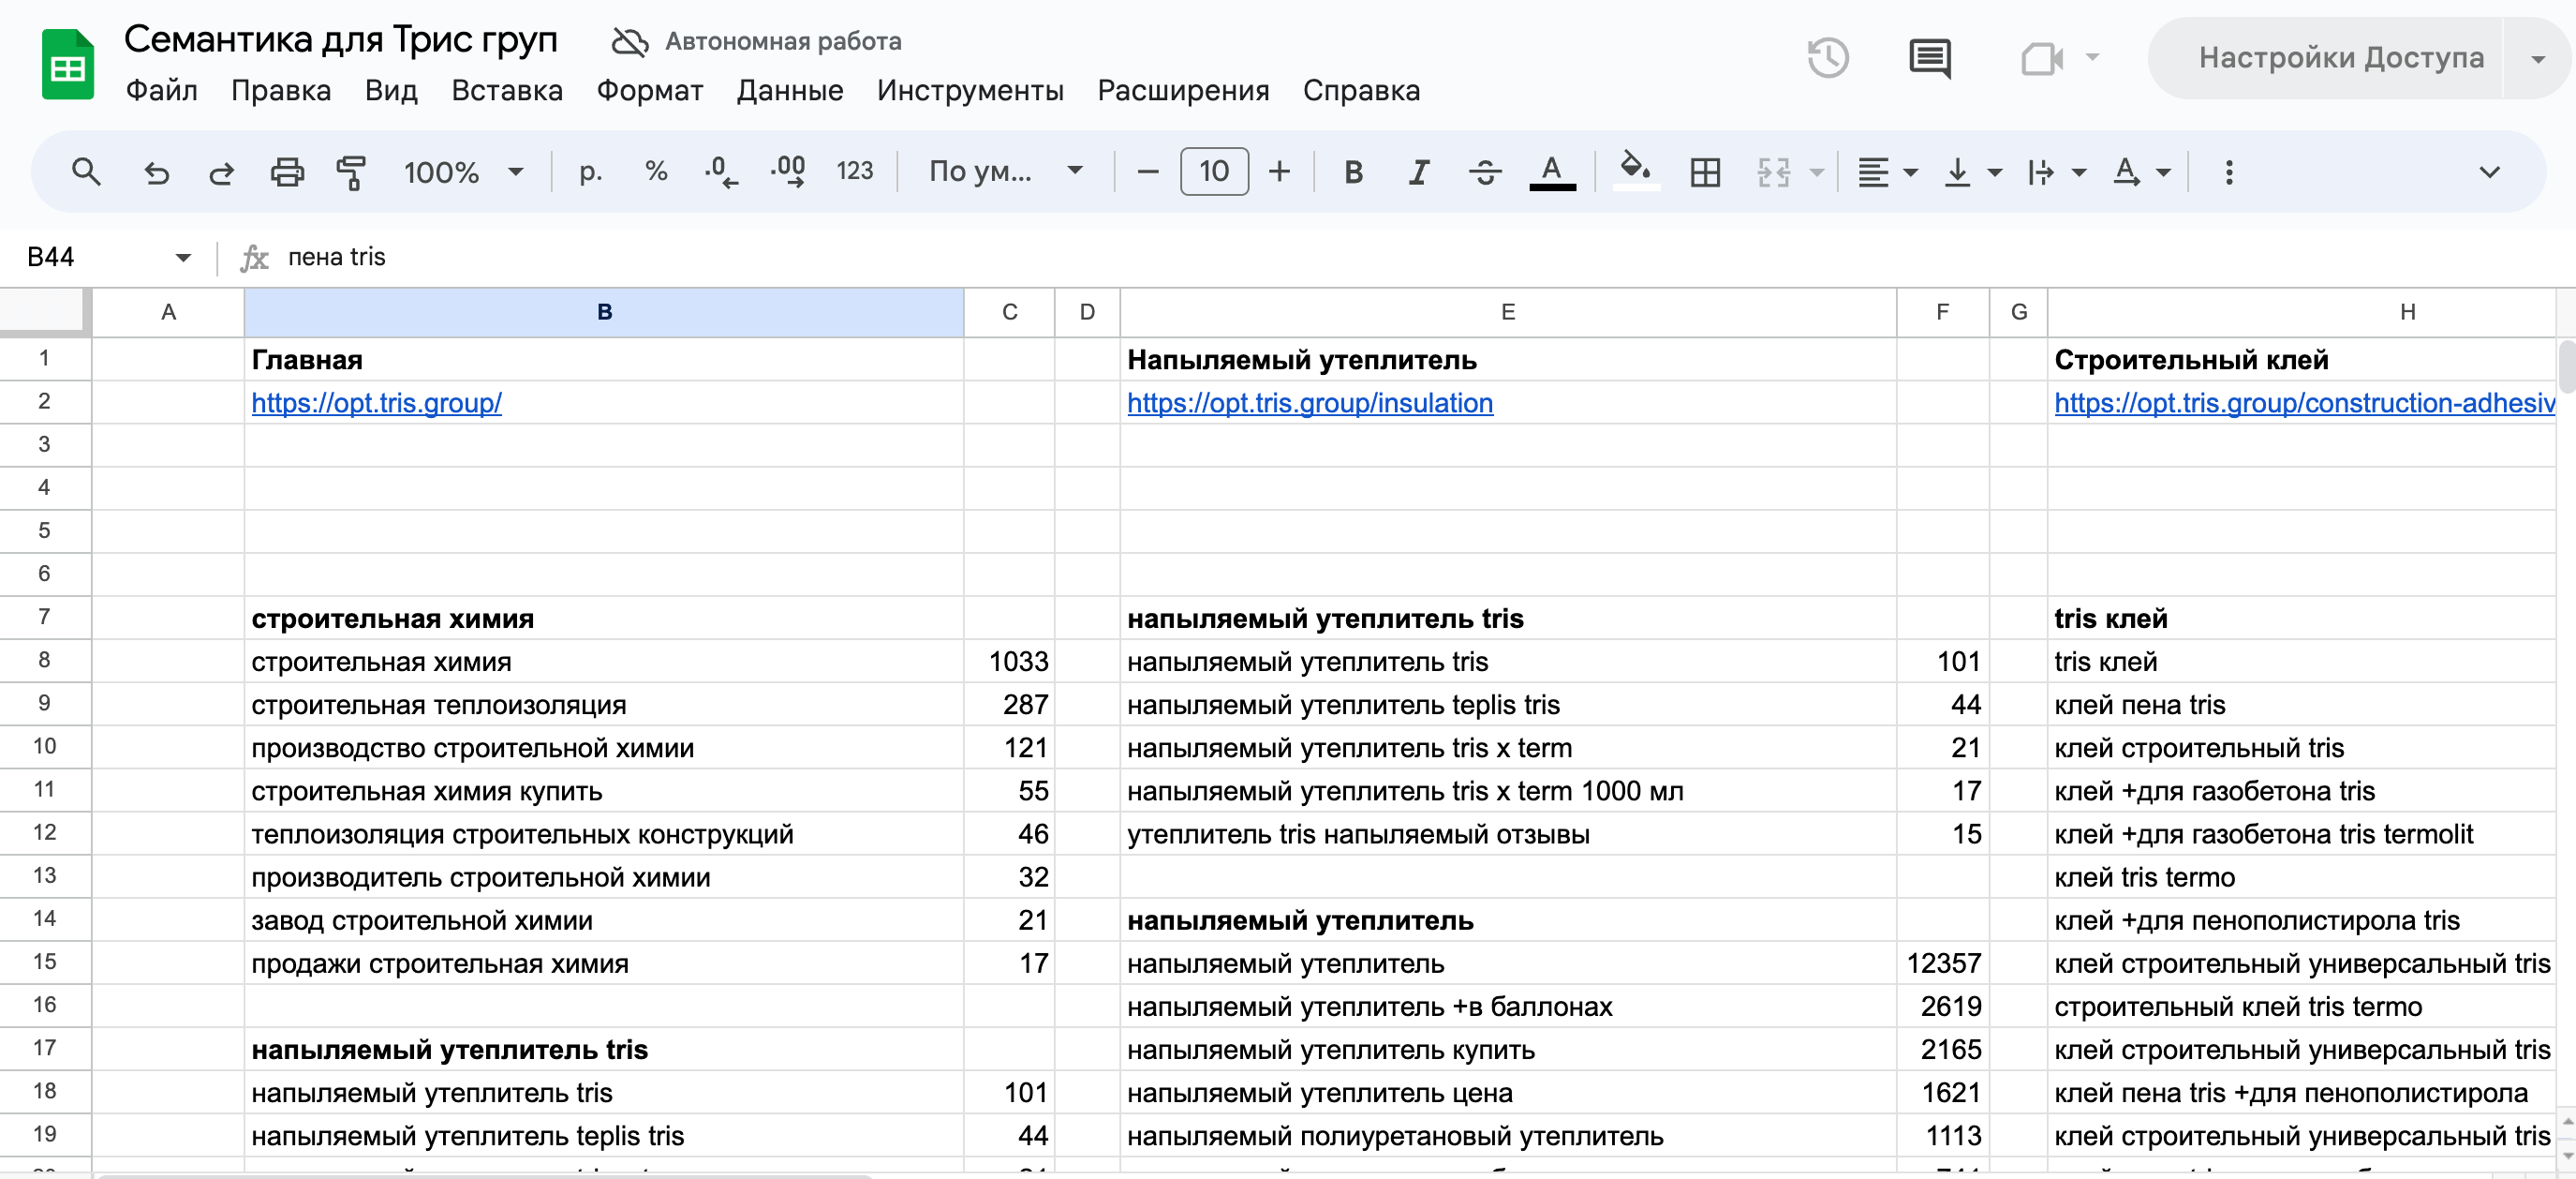Open the Инструменты menu
This screenshot has height=1179, width=2576.
pos(970,90)
